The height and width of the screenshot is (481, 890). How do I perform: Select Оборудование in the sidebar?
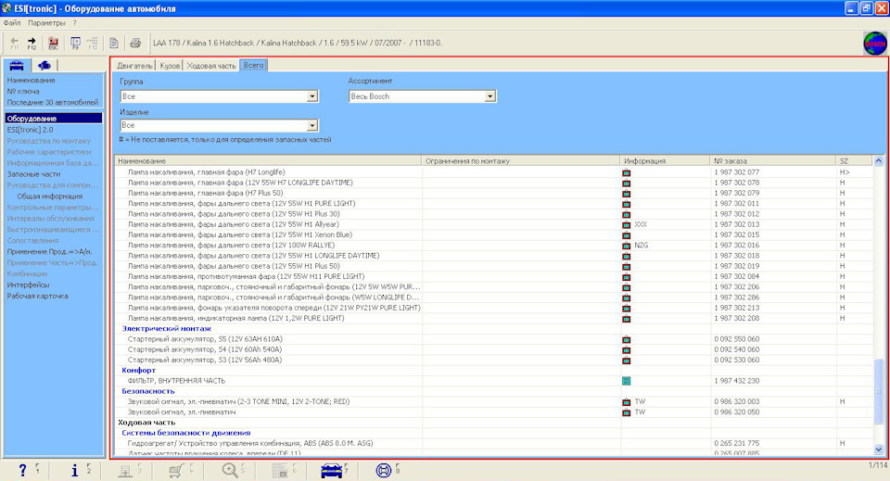pyautogui.click(x=54, y=119)
